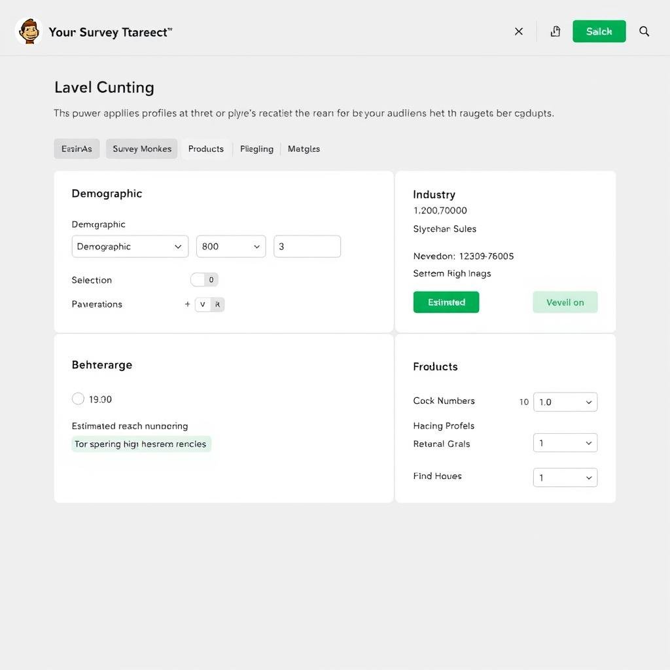The height and width of the screenshot is (670, 670).
Task: Expand the Retaral Grals dropdown
Action: (x=565, y=442)
